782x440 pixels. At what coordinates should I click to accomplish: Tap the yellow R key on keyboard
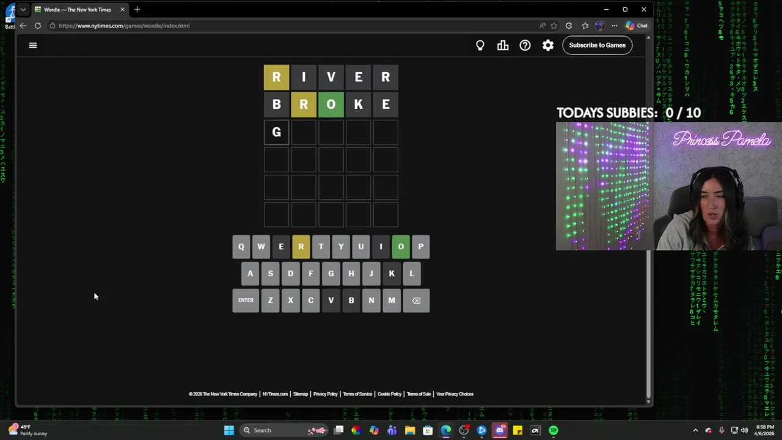(x=301, y=247)
